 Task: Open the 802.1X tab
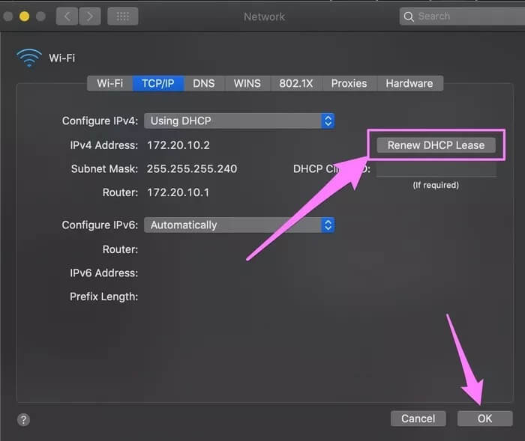coord(296,83)
